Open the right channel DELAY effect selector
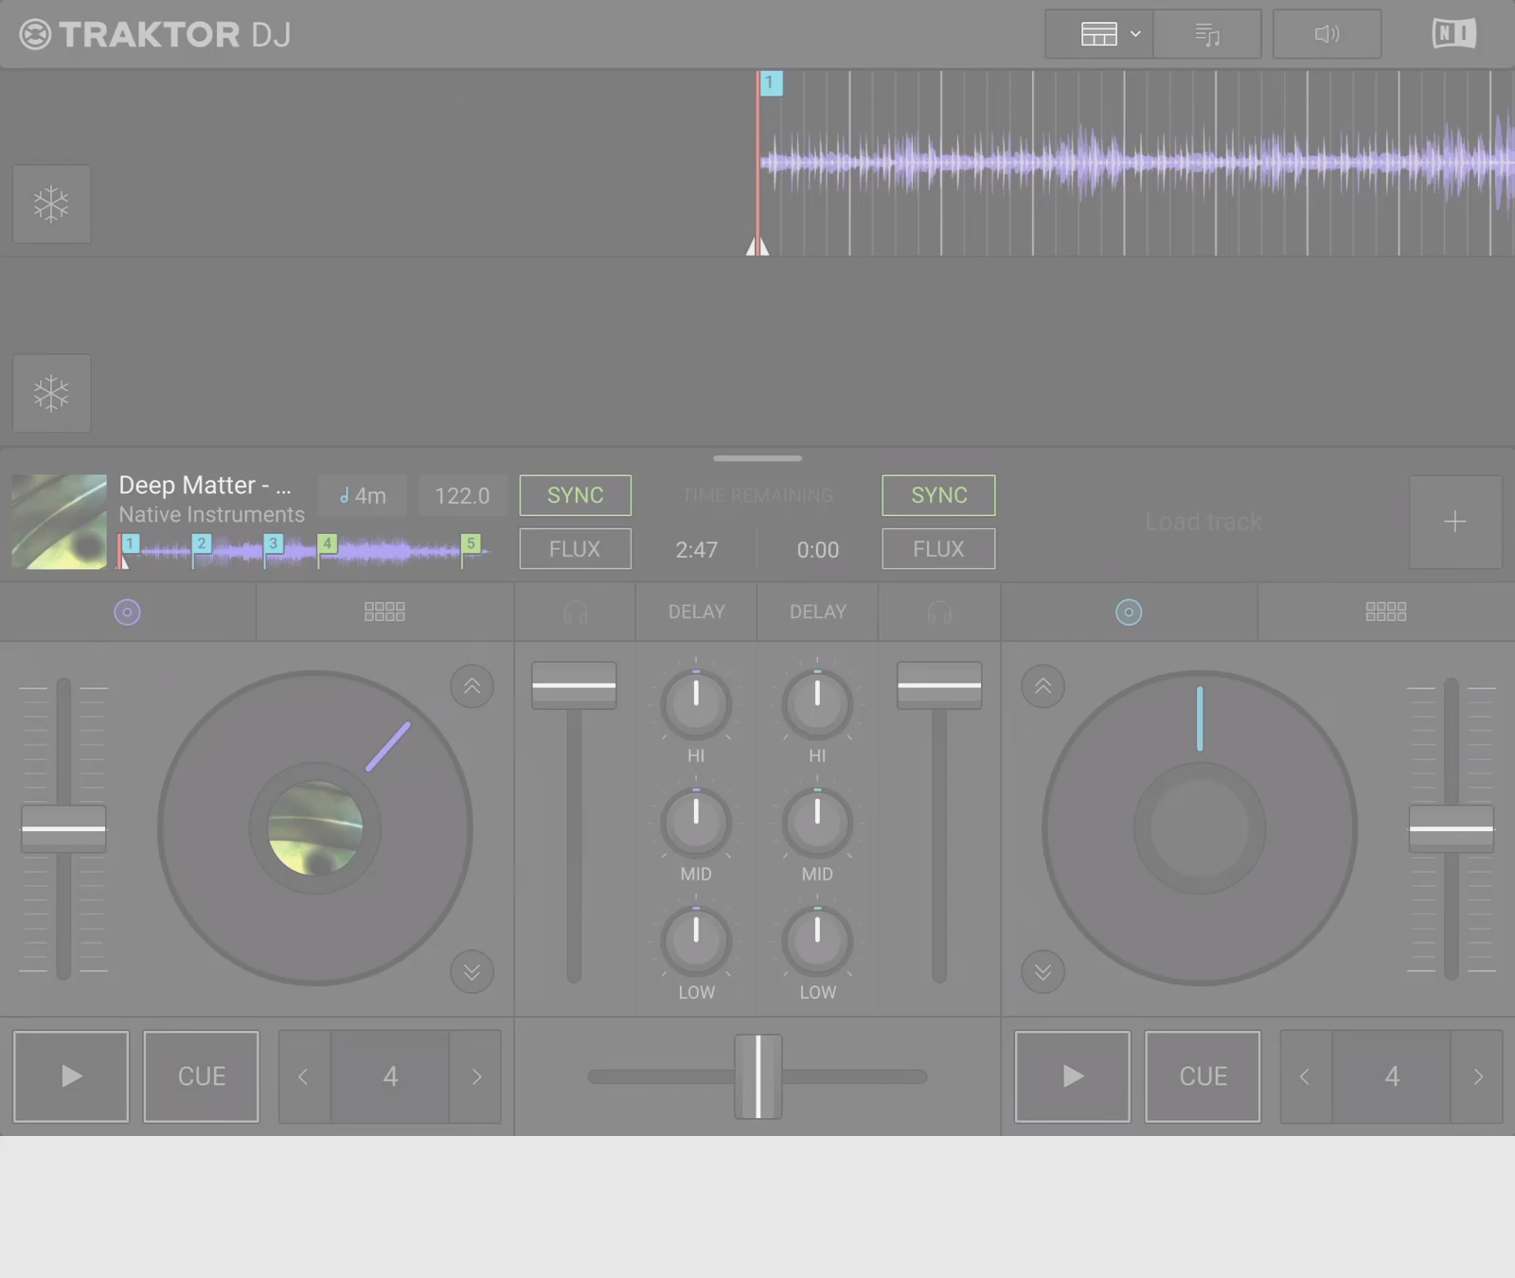The width and height of the screenshot is (1515, 1278). 818,612
